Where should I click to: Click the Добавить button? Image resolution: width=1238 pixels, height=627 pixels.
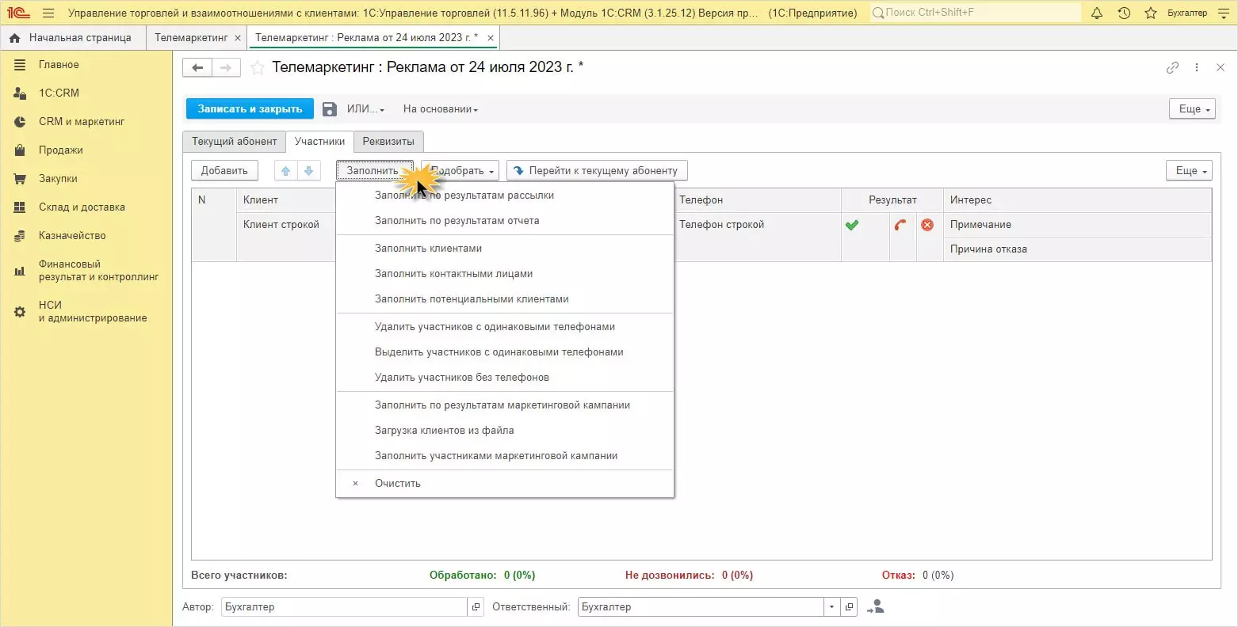click(224, 171)
